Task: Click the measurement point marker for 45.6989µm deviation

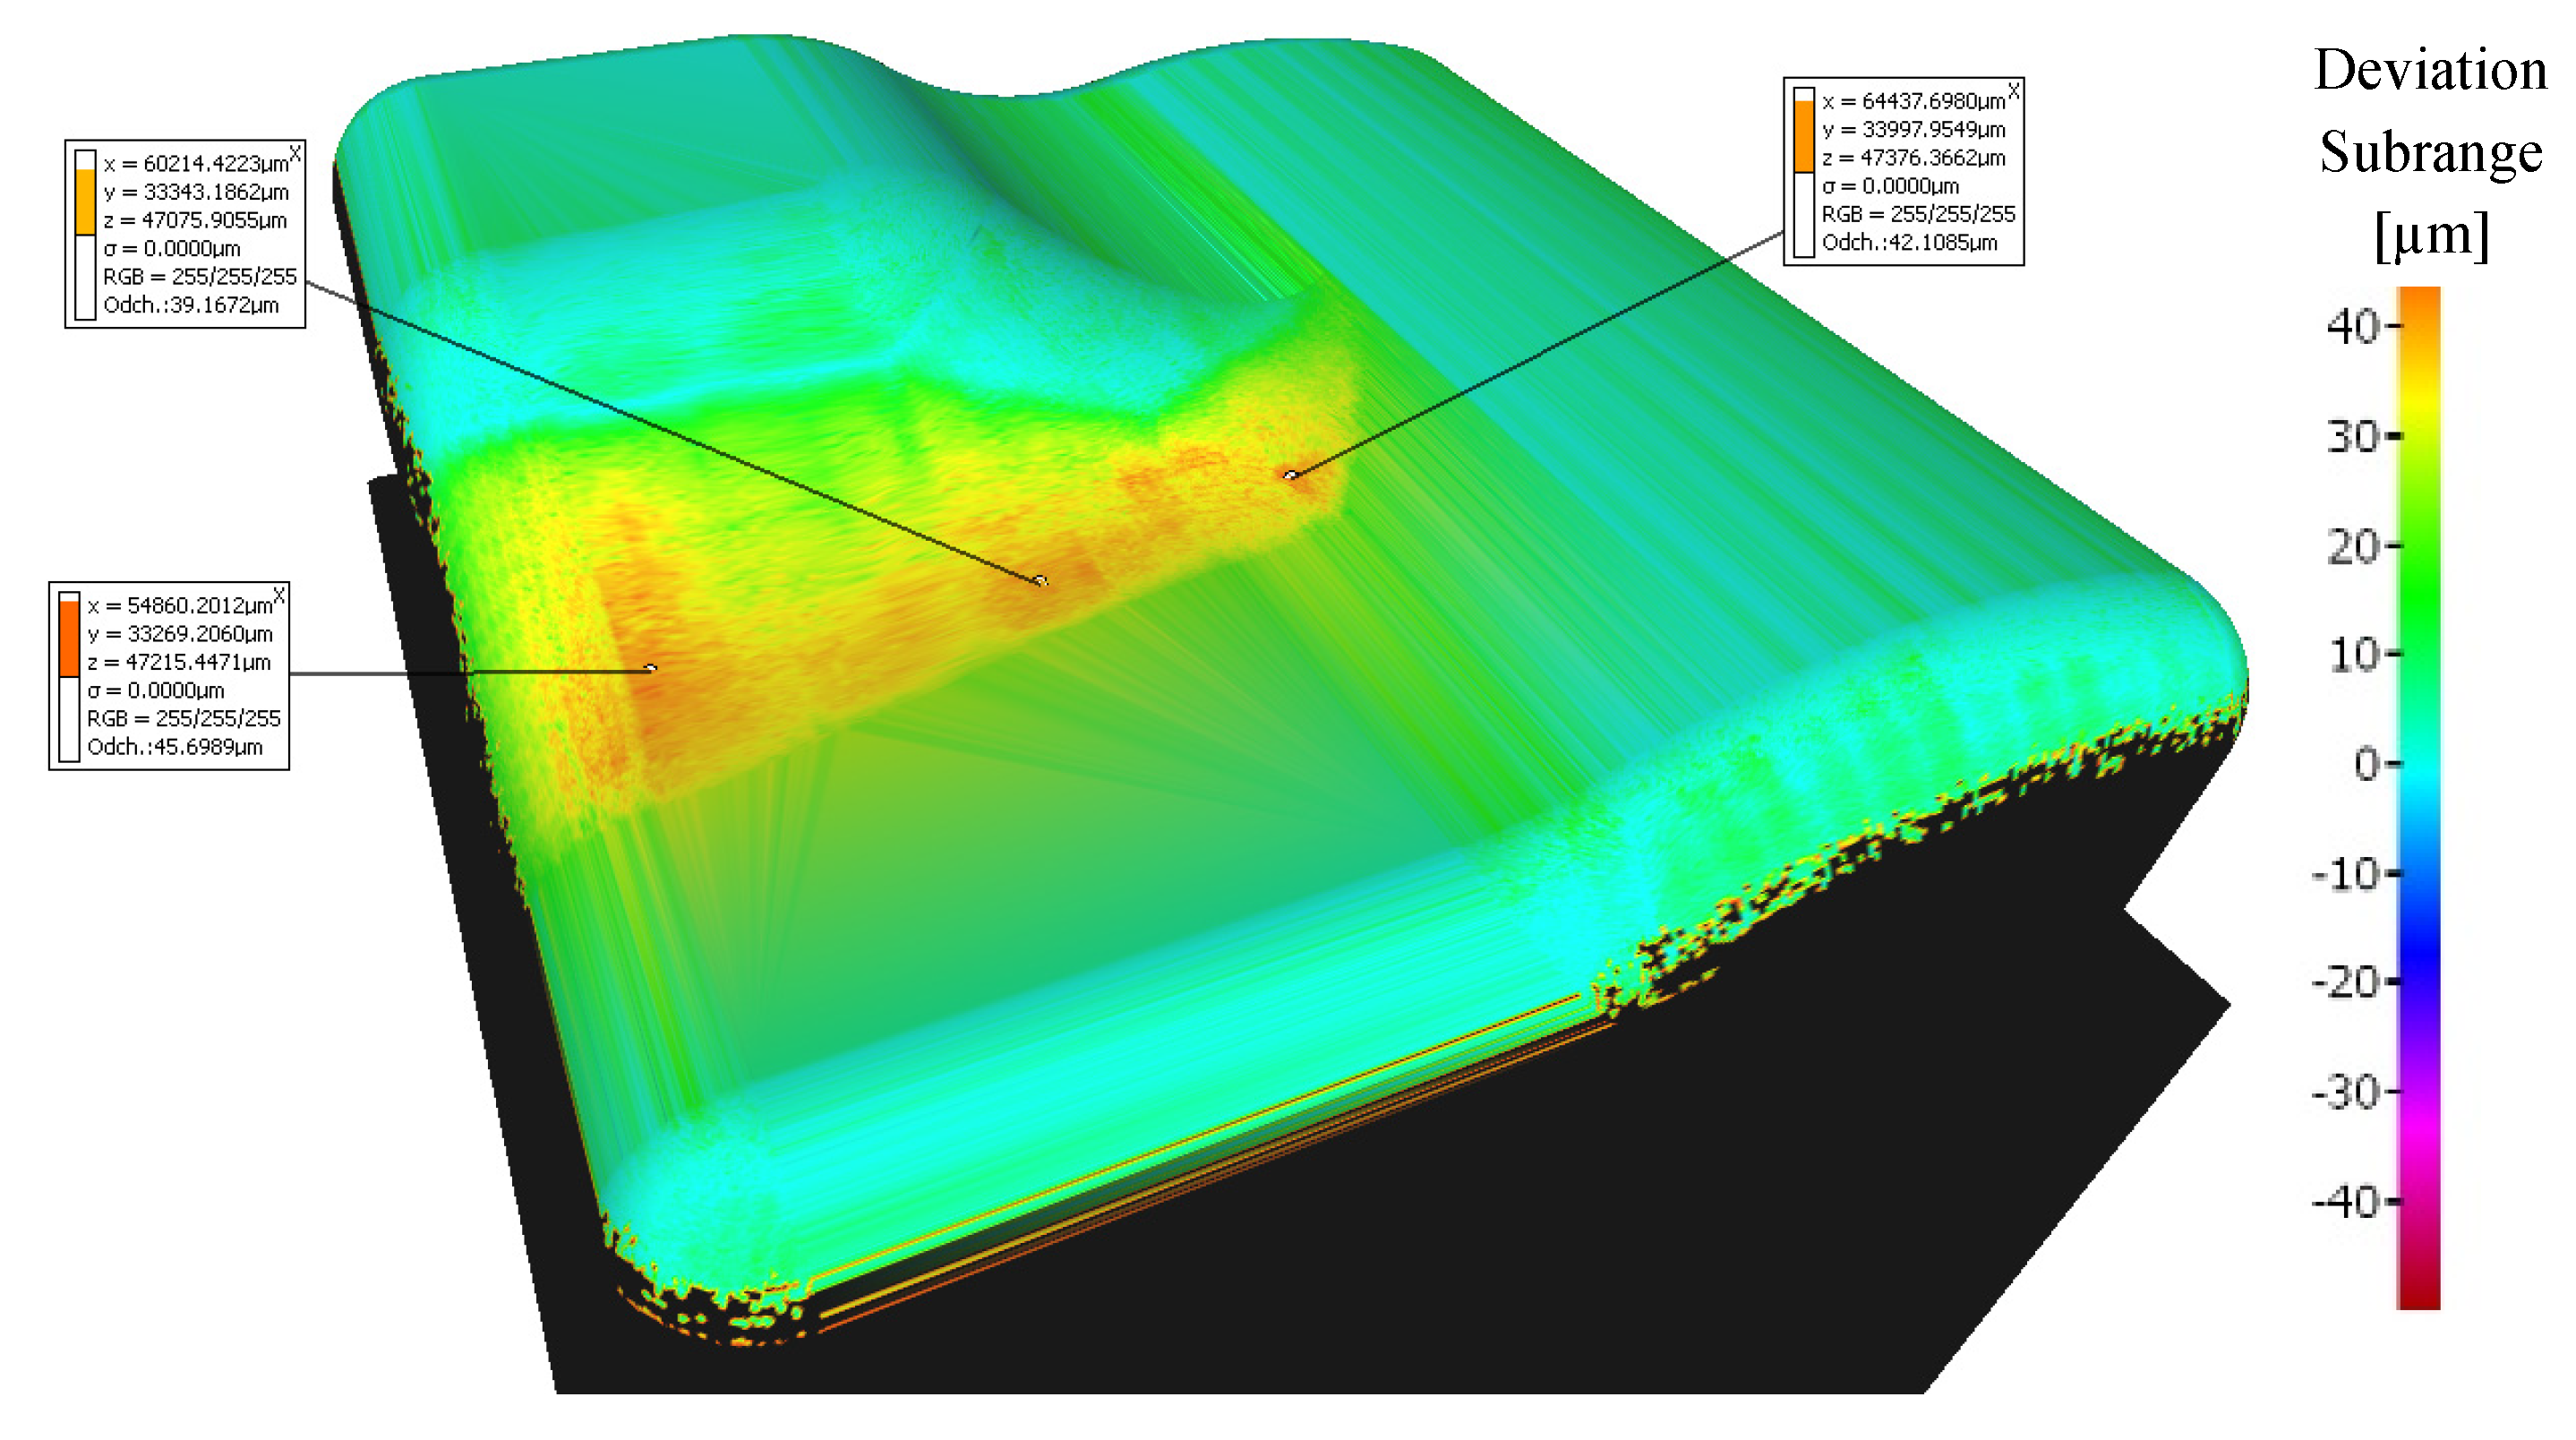Action: point(651,667)
